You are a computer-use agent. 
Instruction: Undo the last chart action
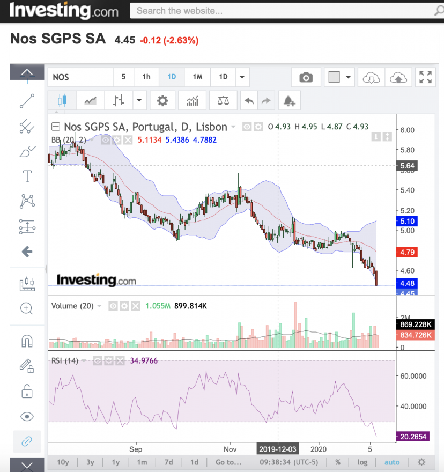tap(249, 100)
